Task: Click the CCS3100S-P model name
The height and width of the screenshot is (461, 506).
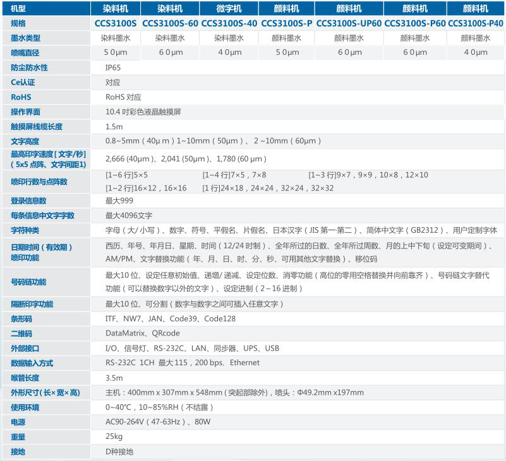Action: 287,23
